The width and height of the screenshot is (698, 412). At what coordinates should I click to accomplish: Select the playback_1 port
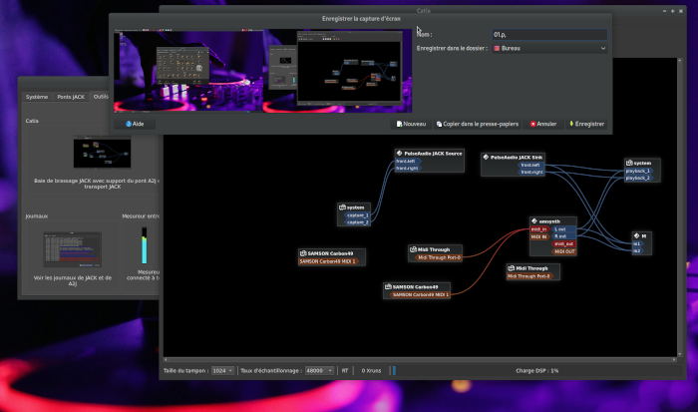pyautogui.click(x=639, y=171)
